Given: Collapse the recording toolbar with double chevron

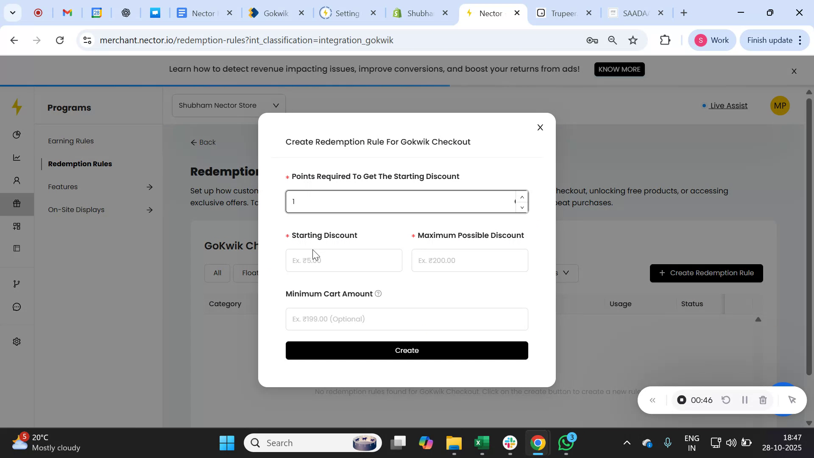Looking at the screenshot, I should pyautogui.click(x=653, y=400).
